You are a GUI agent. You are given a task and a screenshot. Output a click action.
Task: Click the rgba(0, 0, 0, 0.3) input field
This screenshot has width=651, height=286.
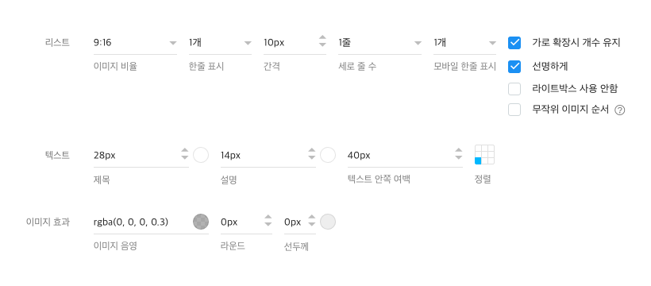pyautogui.click(x=141, y=222)
